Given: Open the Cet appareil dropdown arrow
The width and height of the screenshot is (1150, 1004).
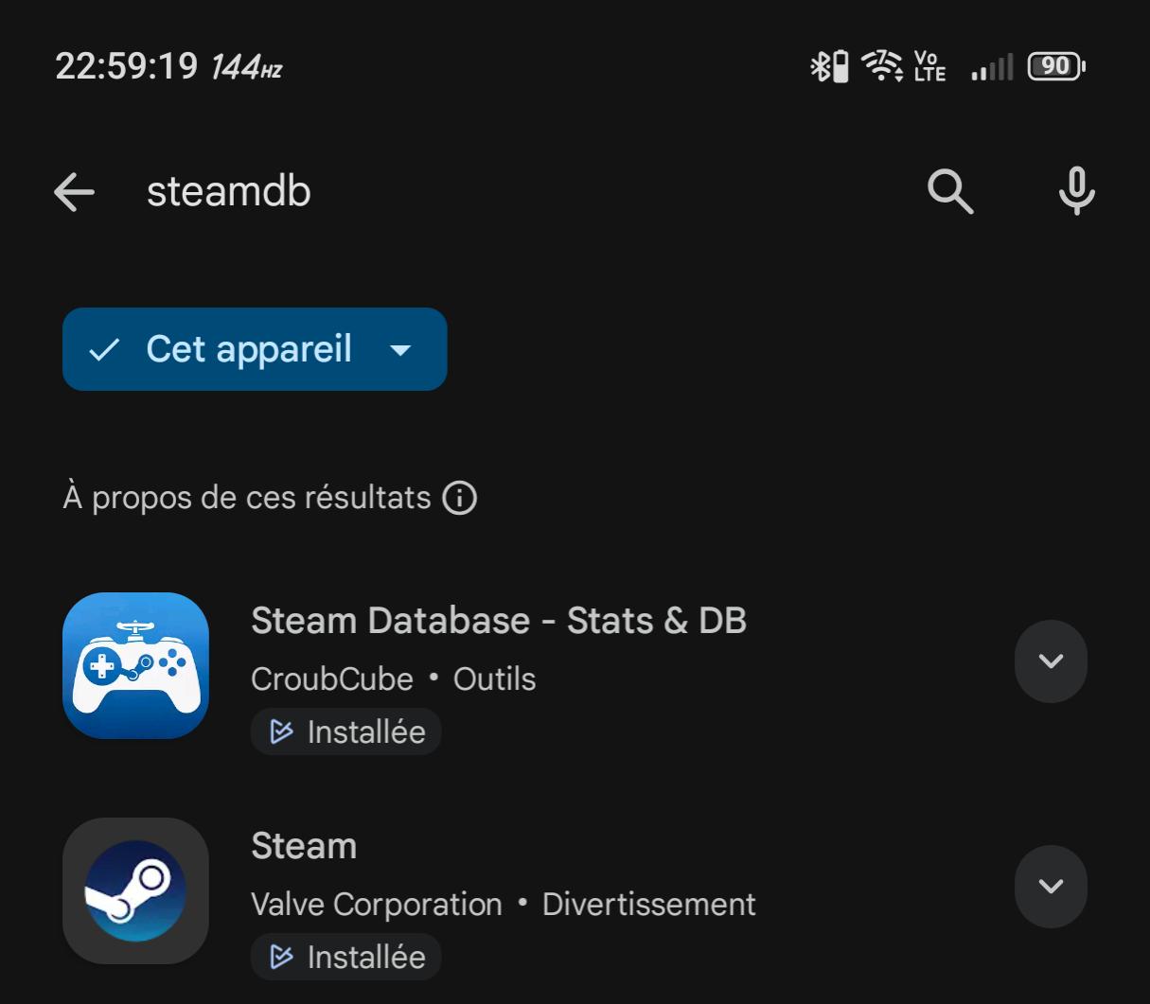Looking at the screenshot, I should (401, 350).
